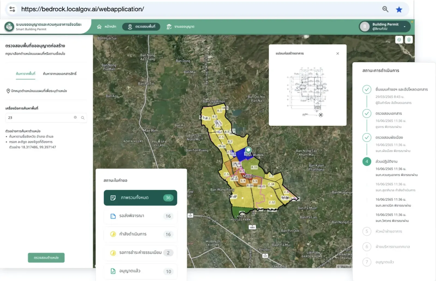Viewport: 436px width, 281px height.
Task: Bookmark this page with the star icon
Action: point(399,10)
